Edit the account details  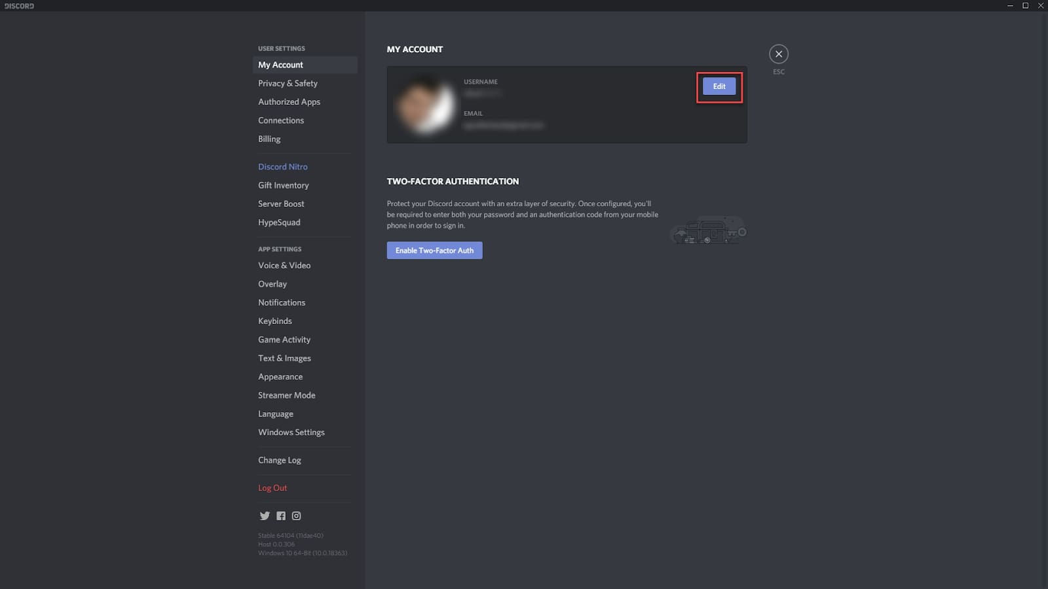coord(719,86)
